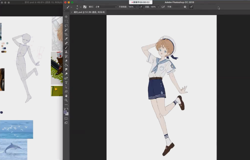Viewport: 250px width, 160px height.
Task: Select the Lasso tool
Action: point(66,25)
